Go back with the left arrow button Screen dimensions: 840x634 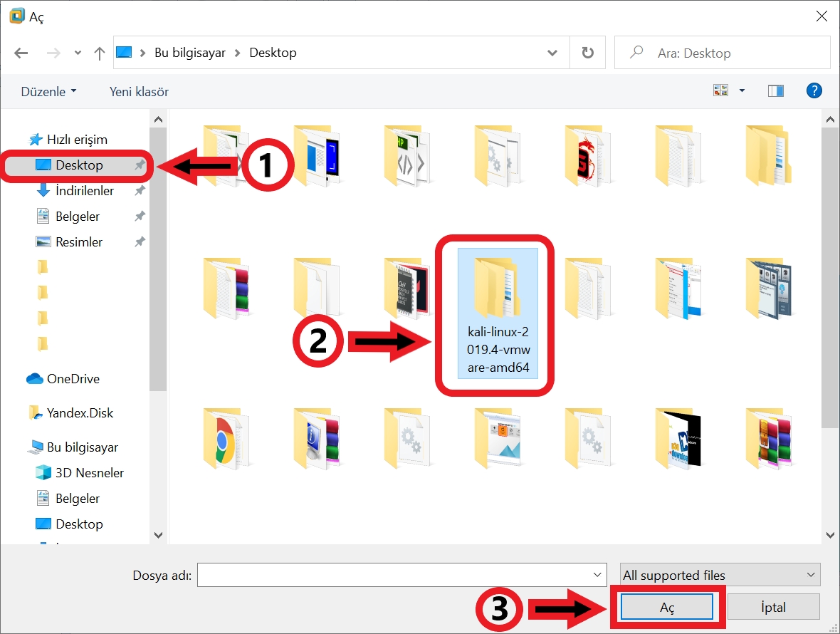[x=21, y=53]
